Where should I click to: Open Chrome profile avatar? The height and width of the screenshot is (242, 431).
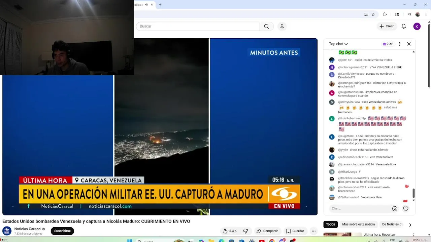tap(418, 14)
